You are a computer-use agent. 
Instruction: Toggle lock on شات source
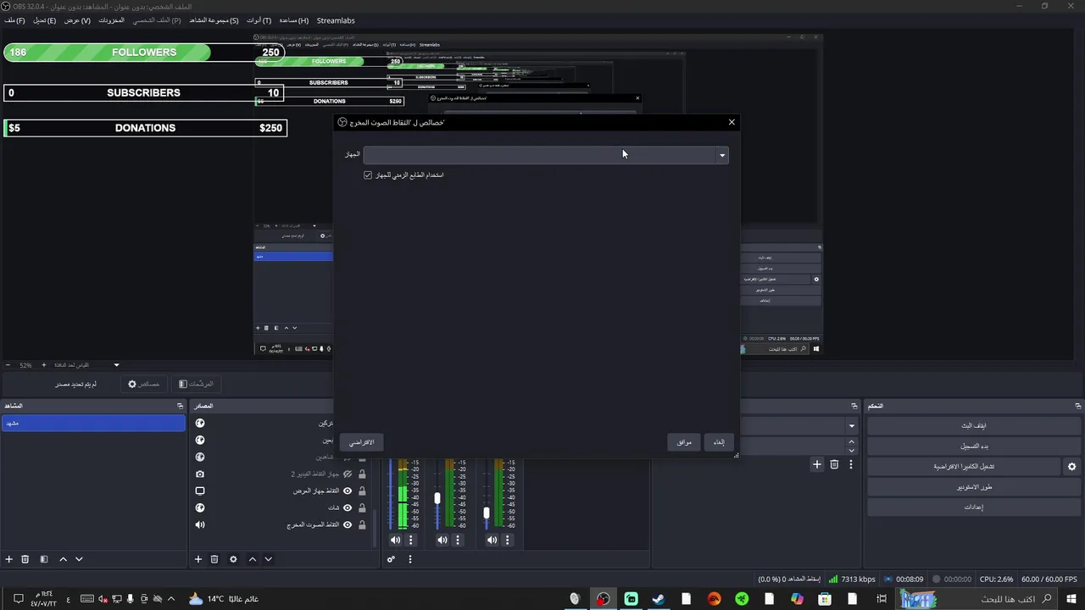(x=362, y=507)
